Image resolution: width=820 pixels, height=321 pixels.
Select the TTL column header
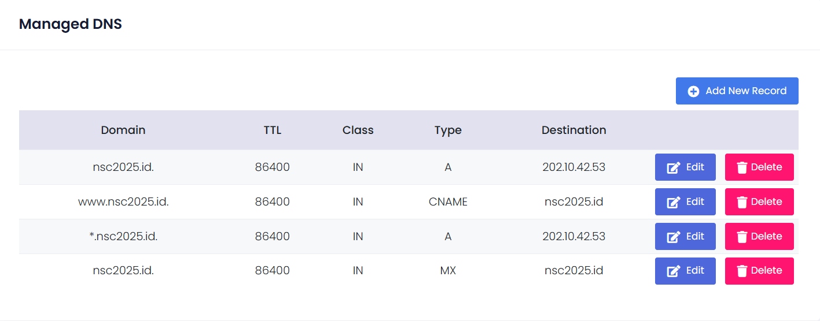click(273, 130)
